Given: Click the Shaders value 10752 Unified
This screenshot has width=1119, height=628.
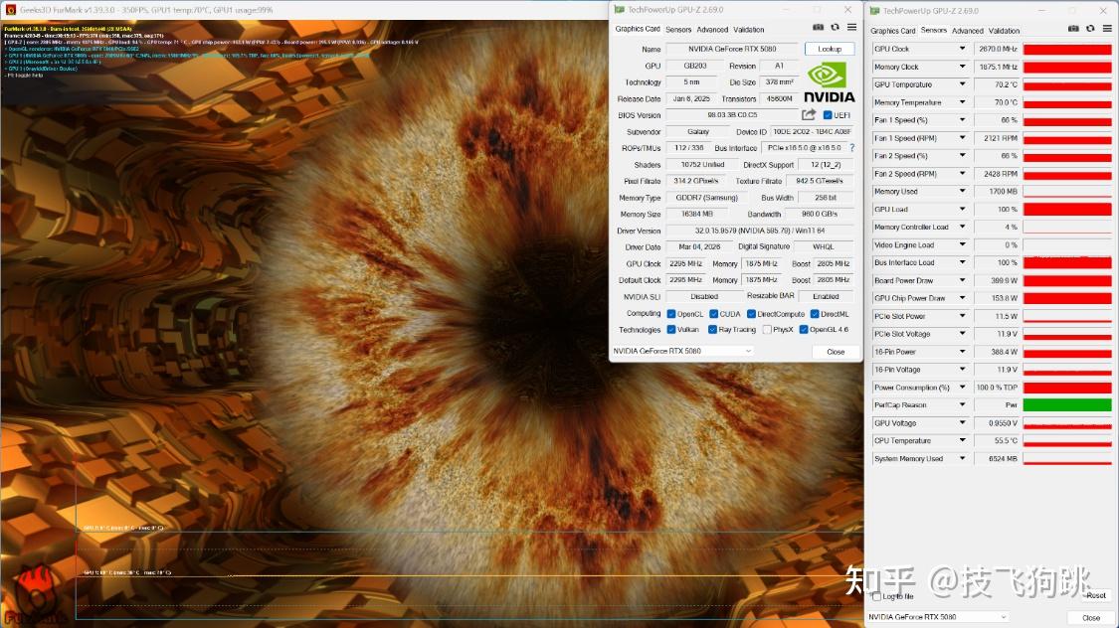Looking at the screenshot, I should (702, 164).
